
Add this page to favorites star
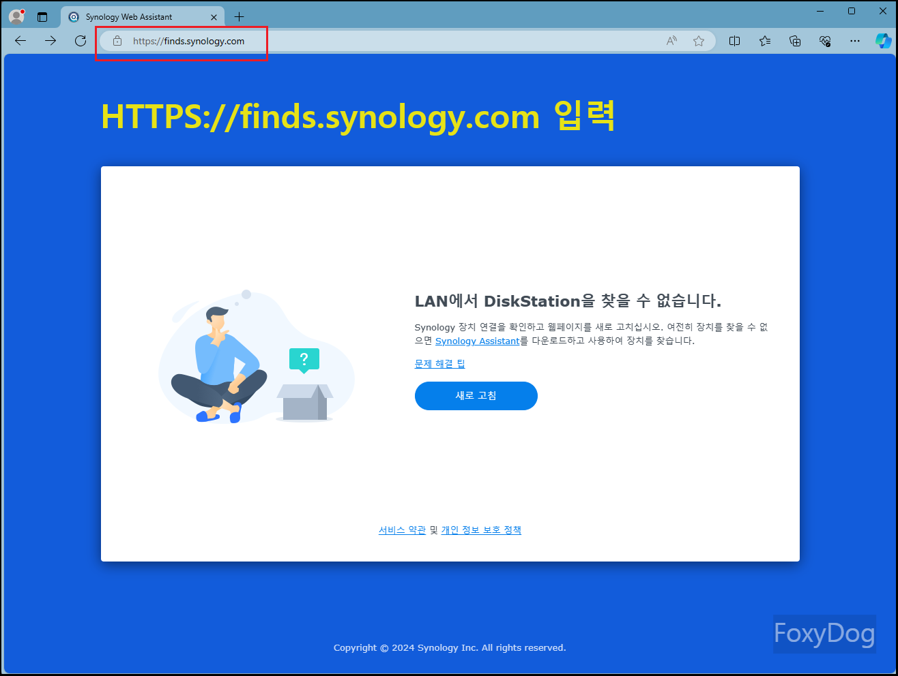(699, 41)
